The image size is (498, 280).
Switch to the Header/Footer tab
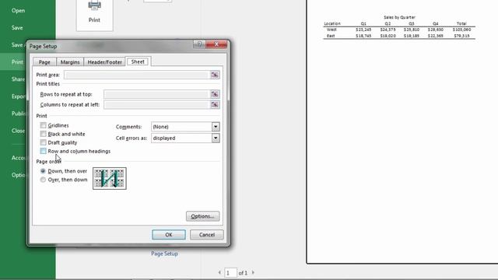point(105,62)
